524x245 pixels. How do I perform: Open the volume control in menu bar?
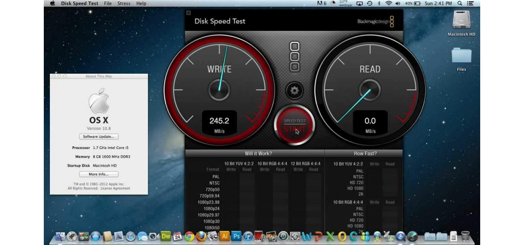398,3
